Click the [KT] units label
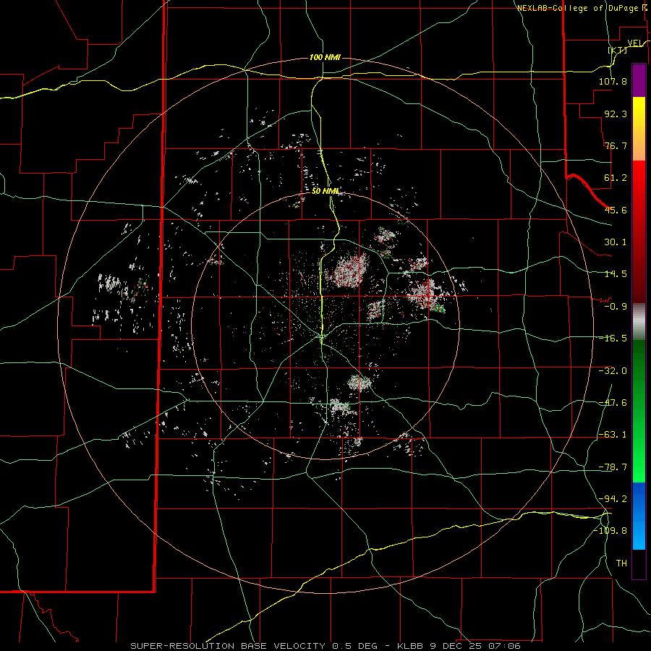The height and width of the screenshot is (651, 651). pos(618,50)
